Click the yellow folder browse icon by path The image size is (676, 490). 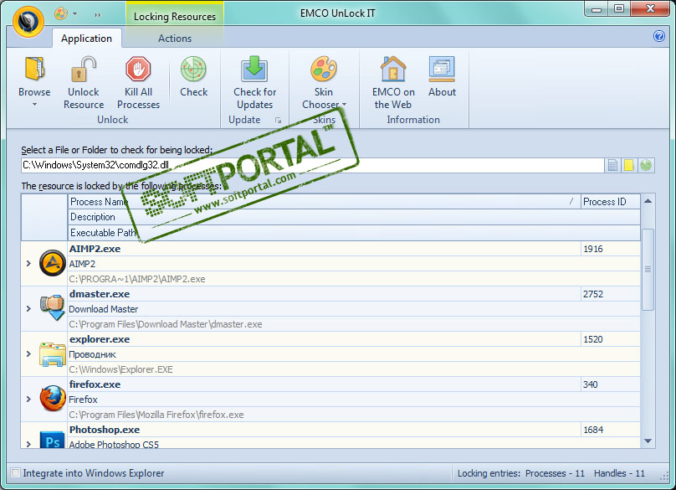(x=629, y=165)
